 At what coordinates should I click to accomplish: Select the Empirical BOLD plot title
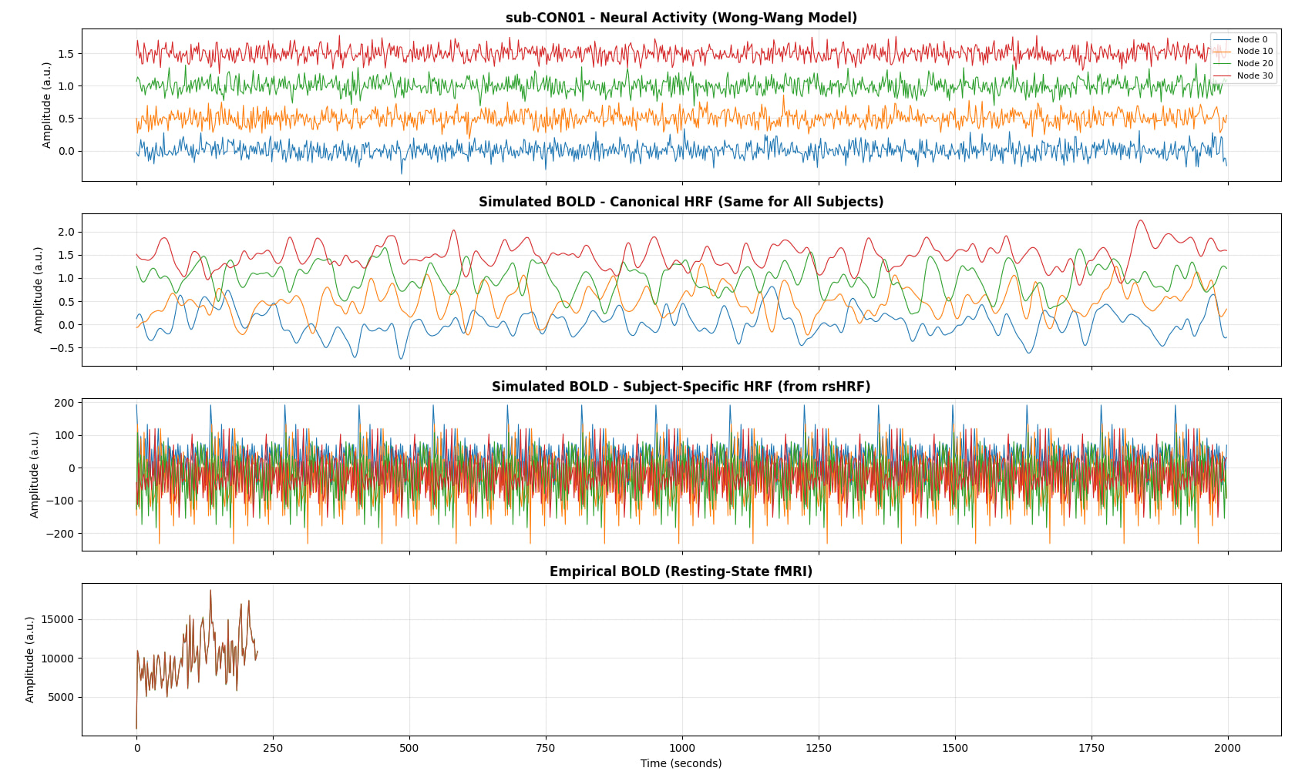681,572
